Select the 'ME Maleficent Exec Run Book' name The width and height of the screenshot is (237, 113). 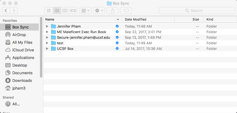coord(82,32)
